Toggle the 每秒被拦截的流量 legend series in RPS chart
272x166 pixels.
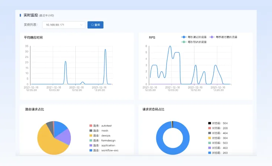tap(223, 37)
